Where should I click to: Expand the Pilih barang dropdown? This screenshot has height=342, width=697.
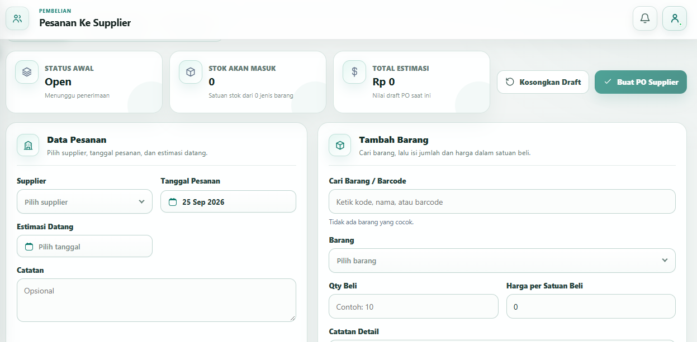coord(502,261)
